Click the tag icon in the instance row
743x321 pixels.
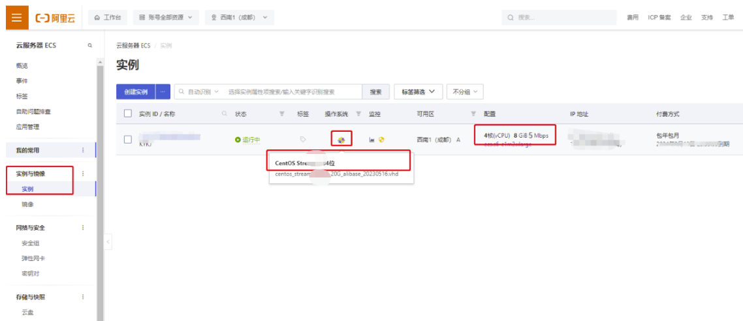[302, 139]
